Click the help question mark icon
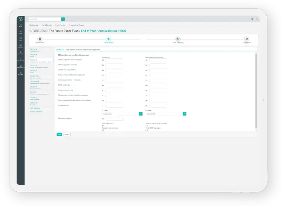This screenshot has width=282, height=206. 252,19
